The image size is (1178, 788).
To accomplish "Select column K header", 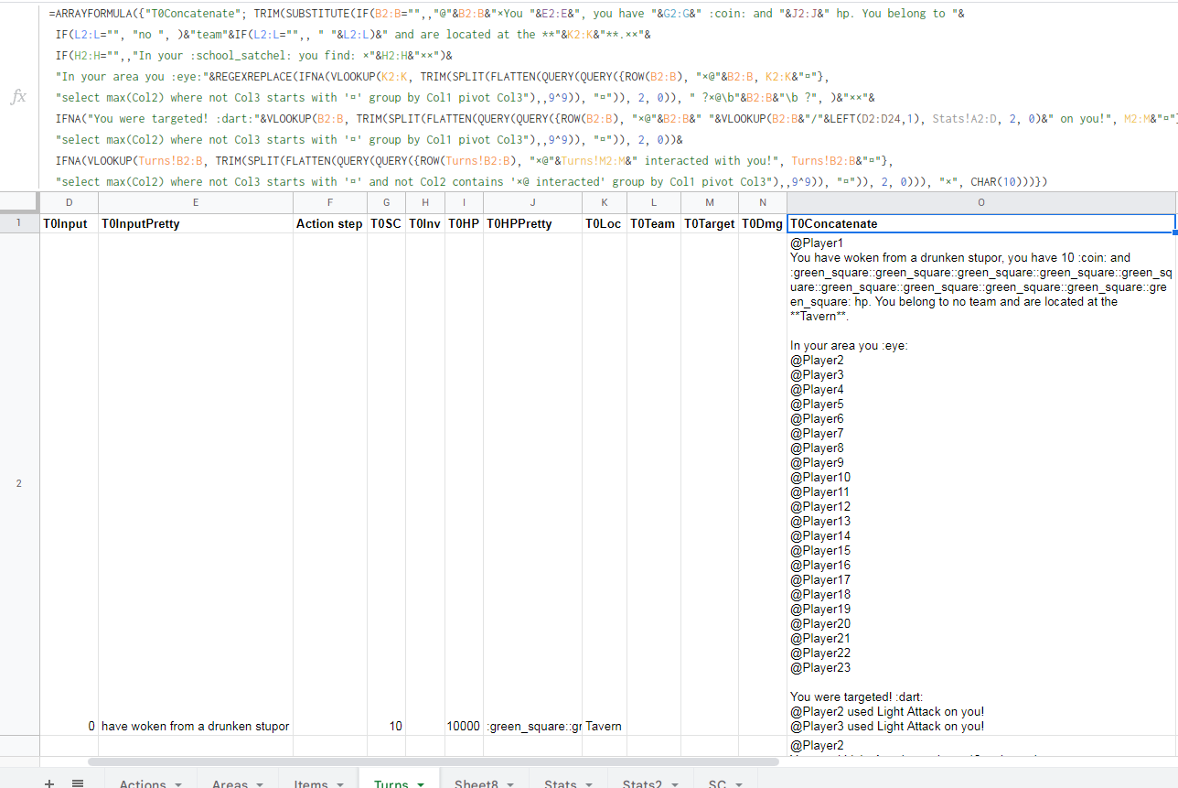I will click(604, 202).
